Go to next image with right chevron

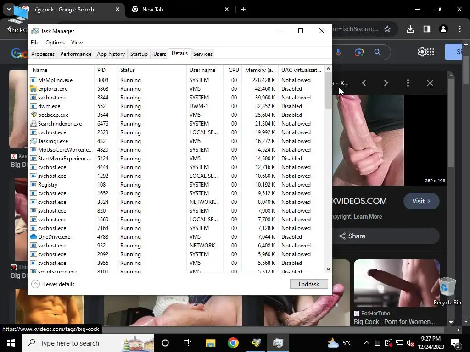[386, 83]
